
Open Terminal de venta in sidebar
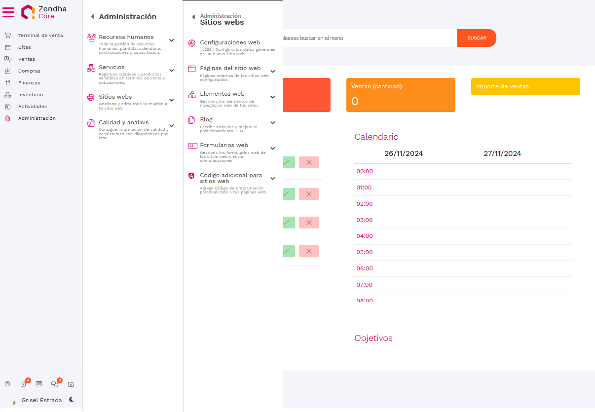[40, 36]
